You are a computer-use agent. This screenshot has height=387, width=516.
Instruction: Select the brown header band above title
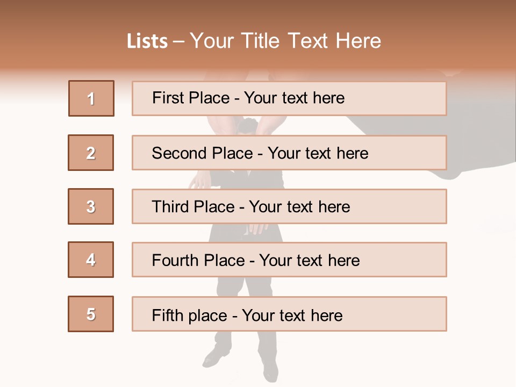tap(258, 12)
